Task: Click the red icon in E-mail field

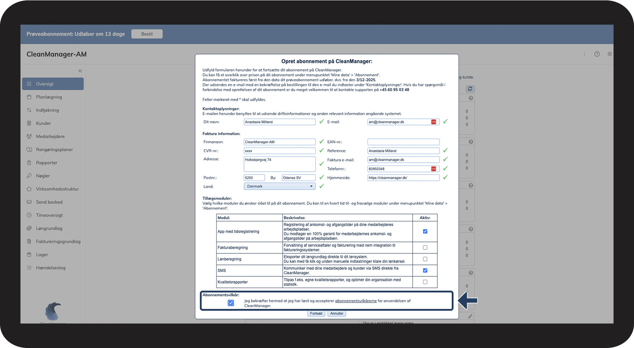Action: click(433, 122)
